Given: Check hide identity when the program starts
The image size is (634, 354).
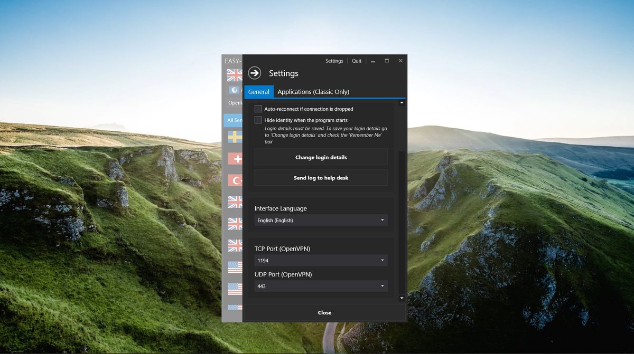Looking at the screenshot, I should click(x=258, y=120).
